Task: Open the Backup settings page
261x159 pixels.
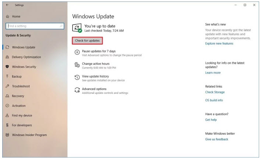Action: (x=17, y=77)
